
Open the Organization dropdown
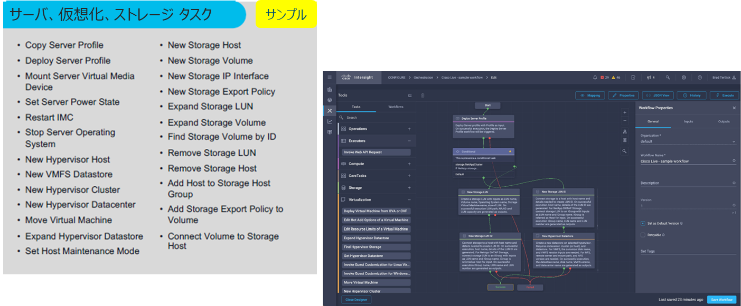(688, 141)
